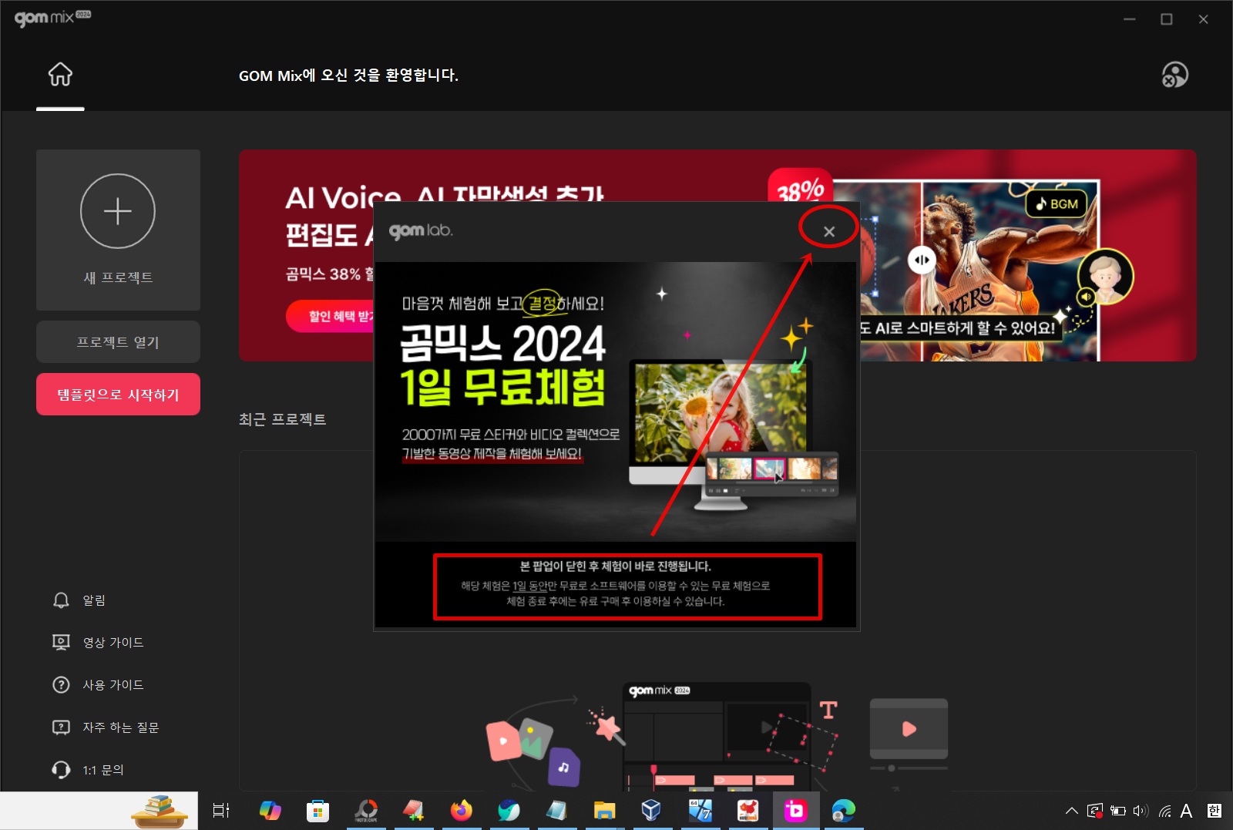Viewport: 1233px width, 830px height.
Task: Switch to GOM Mix taskbar icon
Action: coord(795,811)
